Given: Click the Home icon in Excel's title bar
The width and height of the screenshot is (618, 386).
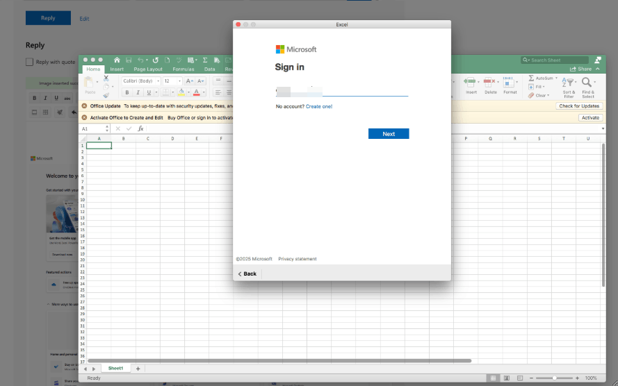Looking at the screenshot, I should click(117, 60).
